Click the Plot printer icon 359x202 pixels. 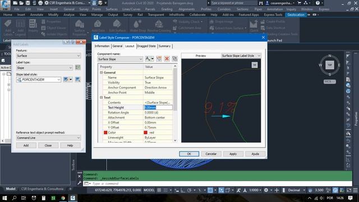point(40,3)
